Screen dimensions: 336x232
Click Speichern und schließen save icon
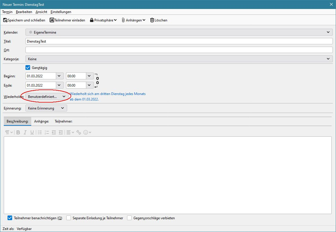click(5, 20)
